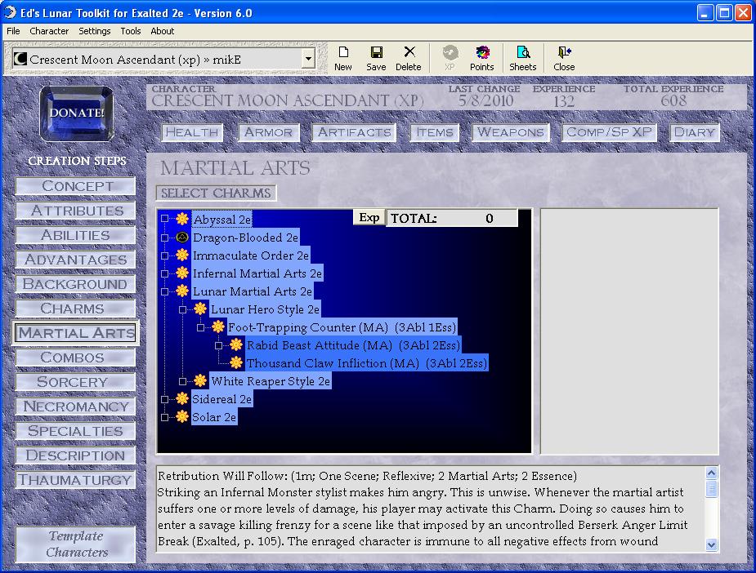
Task: Switch to the Items tab
Action: pyautogui.click(x=435, y=132)
